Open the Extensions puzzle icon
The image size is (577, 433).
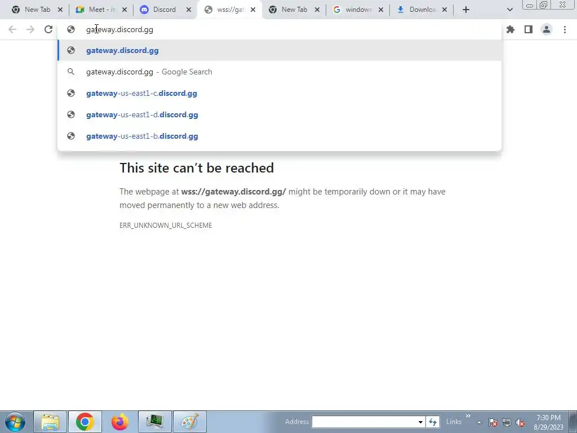[511, 29]
